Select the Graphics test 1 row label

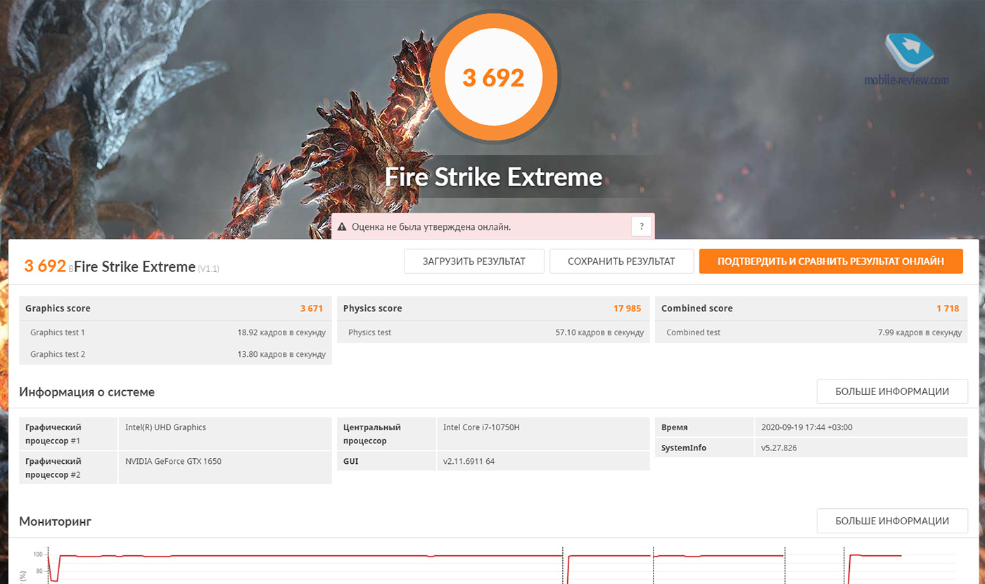tap(58, 332)
